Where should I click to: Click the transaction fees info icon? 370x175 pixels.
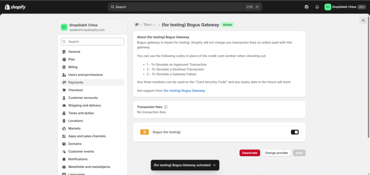coord(166,107)
